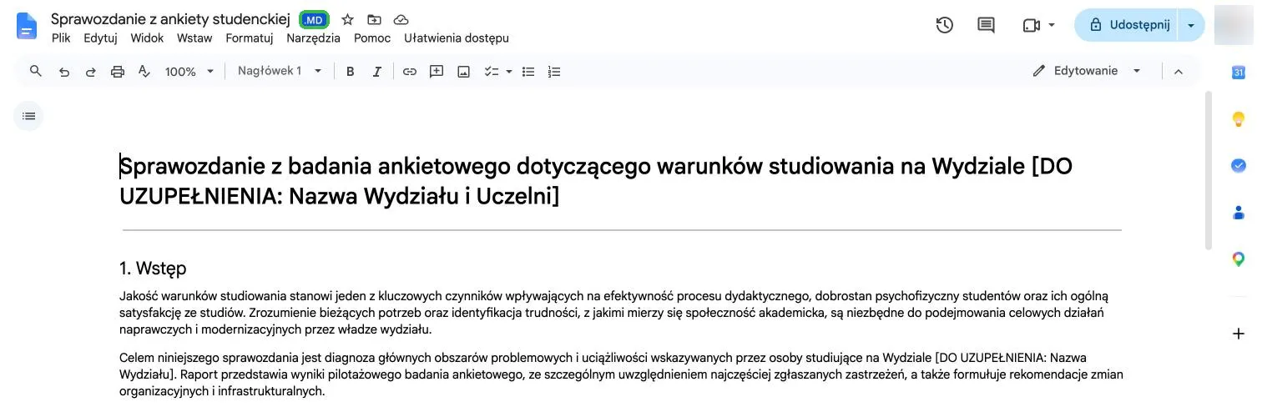Redo the last action
The image size is (1262, 417).
click(x=90, y=72)
